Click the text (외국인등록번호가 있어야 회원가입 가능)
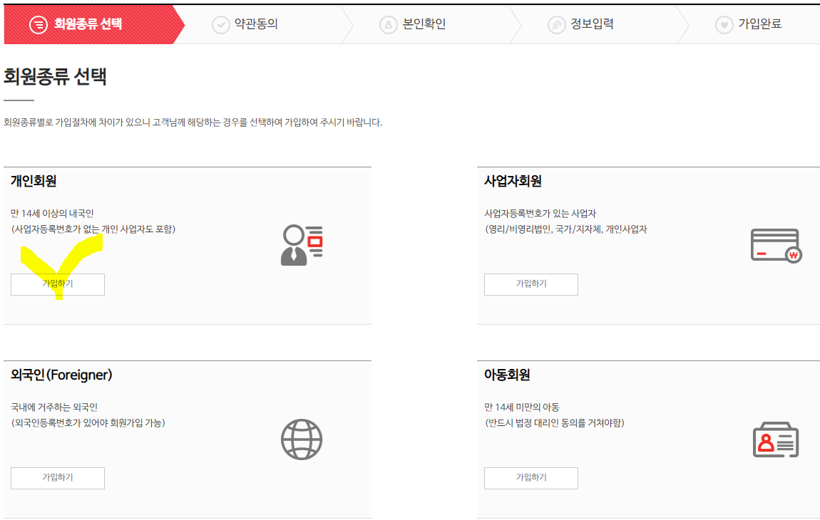Image resolution: width=820 pixels, height=520 pixels. 88,423
